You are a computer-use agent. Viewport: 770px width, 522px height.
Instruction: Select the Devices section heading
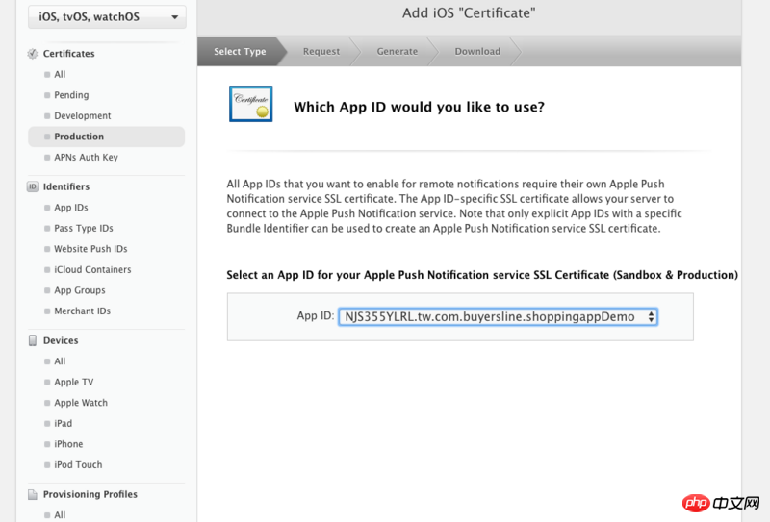click(x=61, y=340)
